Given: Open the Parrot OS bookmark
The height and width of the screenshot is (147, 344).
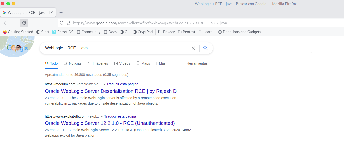Looking at the screenshot, I should [63, 32].
